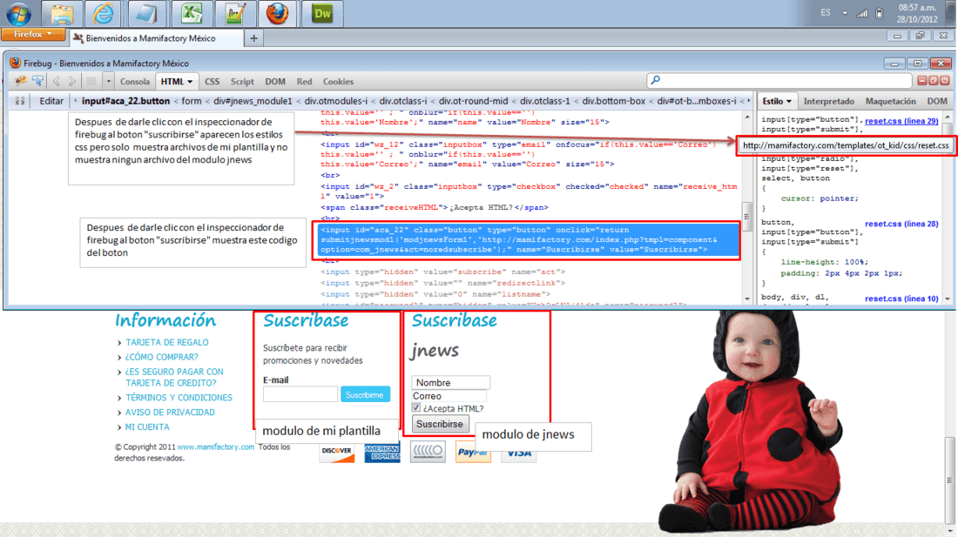Switch to the Red network tab

pyautogui.click(x=304, y=82)
